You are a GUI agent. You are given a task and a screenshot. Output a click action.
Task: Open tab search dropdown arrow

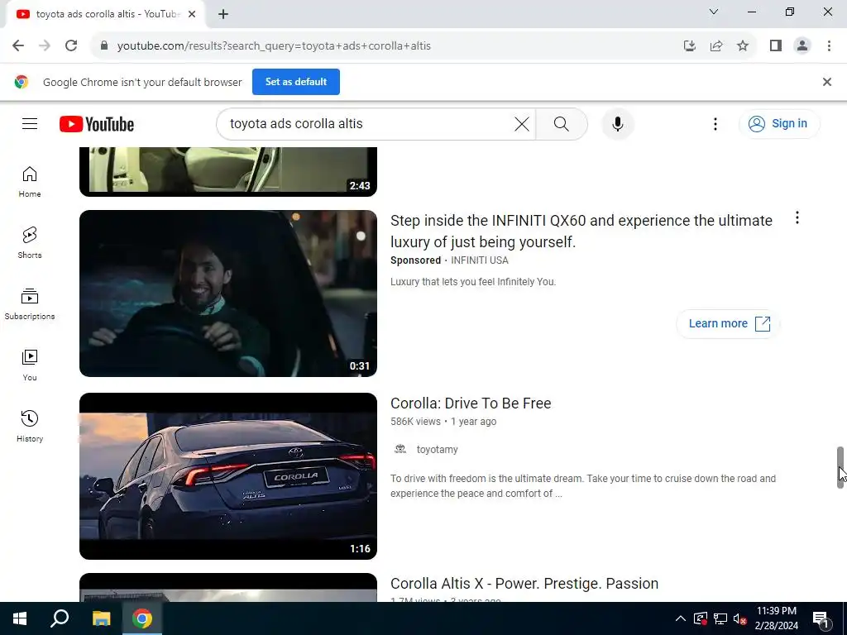[x=713, y=12]
